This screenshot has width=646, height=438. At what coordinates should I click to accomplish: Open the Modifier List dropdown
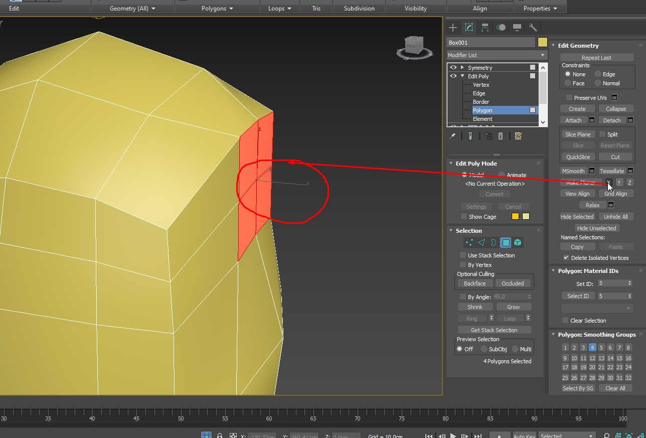click(x=496, y=55)
